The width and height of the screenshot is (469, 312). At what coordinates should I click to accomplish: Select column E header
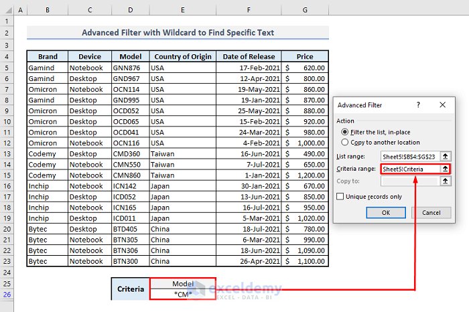tap(182, 10)
